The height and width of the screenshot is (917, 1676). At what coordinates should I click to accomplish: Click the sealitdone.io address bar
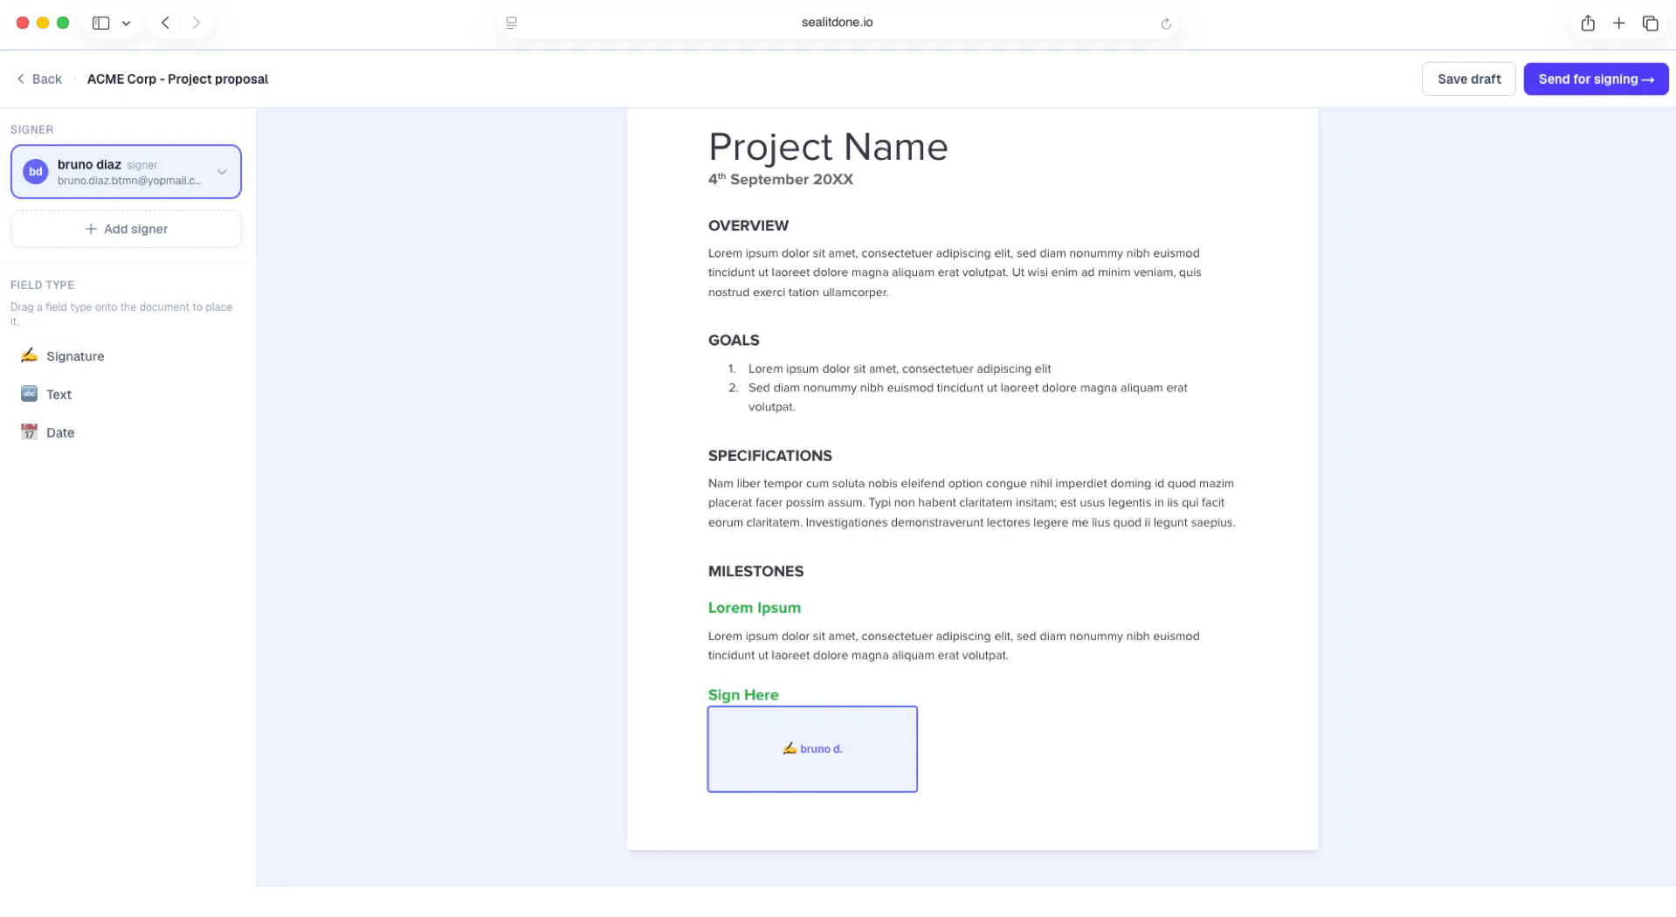(838, 23)
